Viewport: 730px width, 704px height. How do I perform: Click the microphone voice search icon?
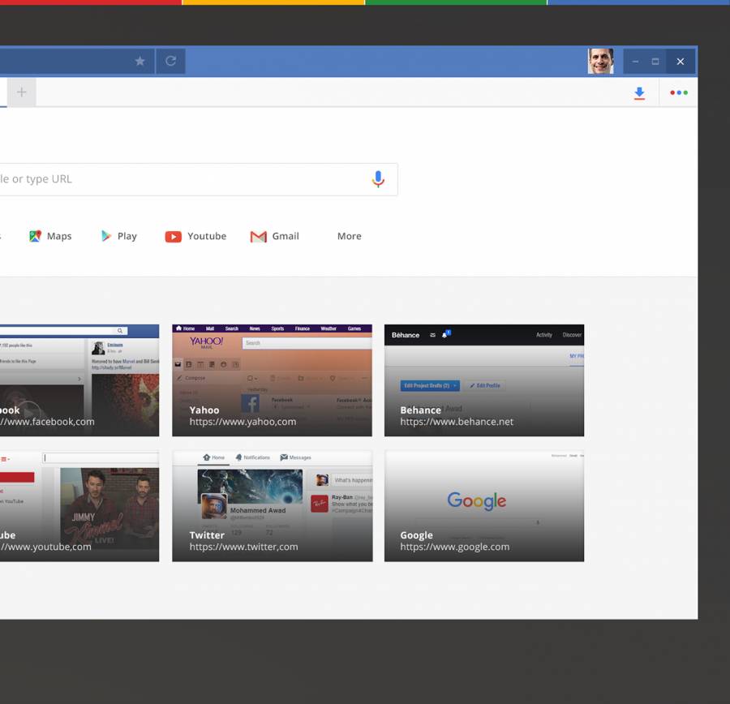[x=378, y=179]
